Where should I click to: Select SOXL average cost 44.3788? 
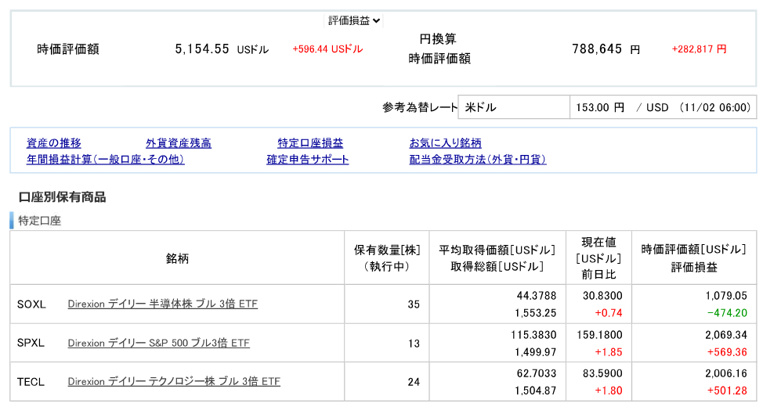[x=537, y=296]
